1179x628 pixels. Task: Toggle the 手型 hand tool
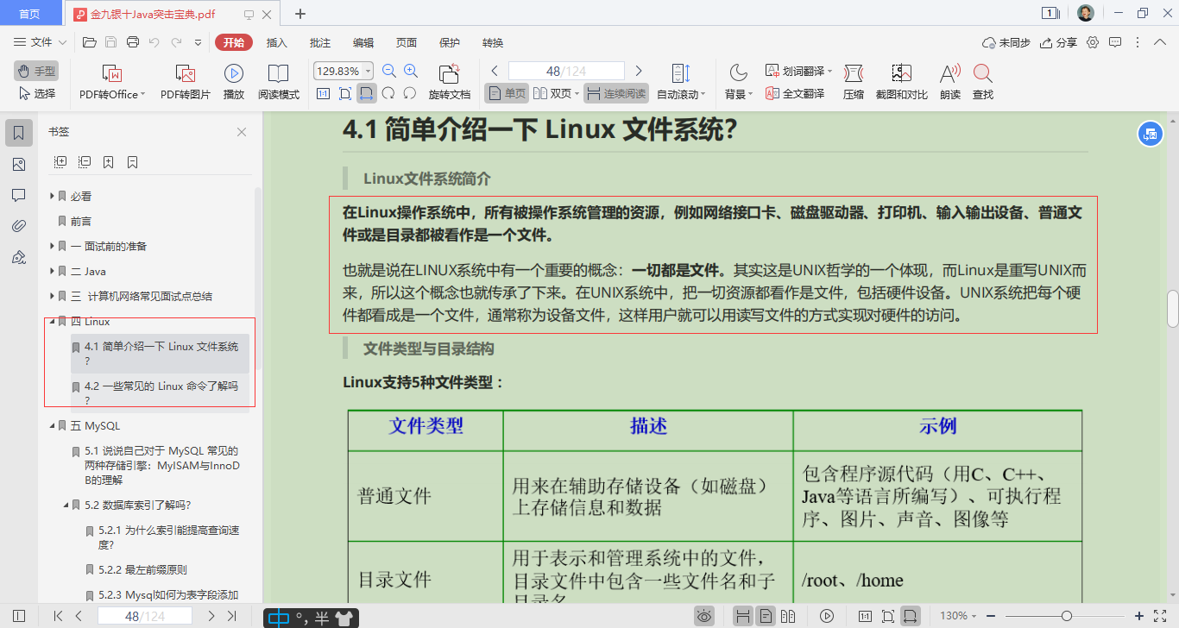(x=36, y=72)
